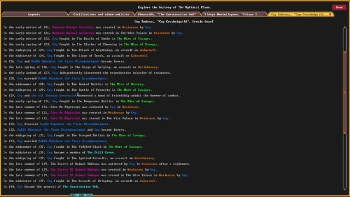
Task: Click the scrollbar down arrow
Action: click(x=345, y=189)
